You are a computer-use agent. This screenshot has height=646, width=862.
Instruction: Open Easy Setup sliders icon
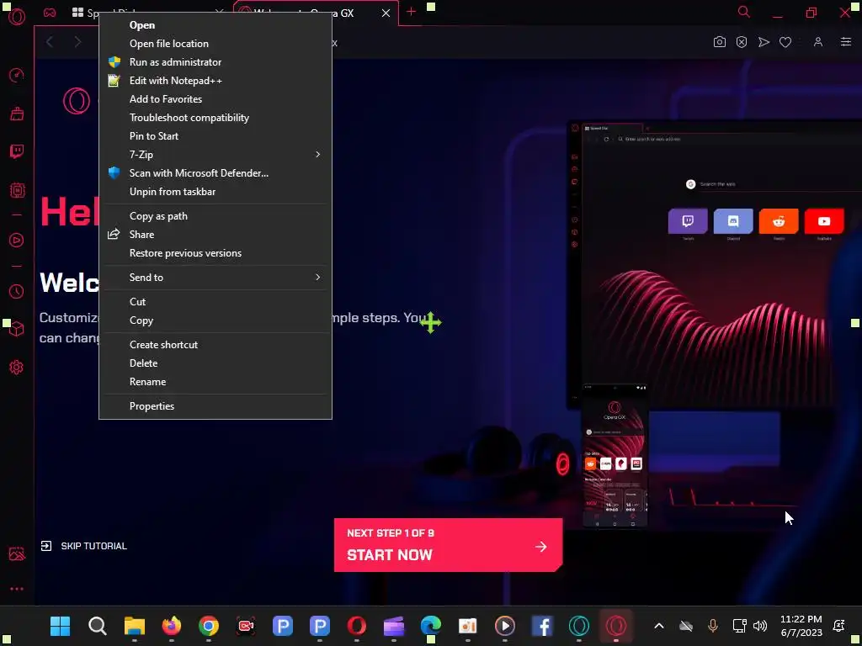[x=846, y=42]
